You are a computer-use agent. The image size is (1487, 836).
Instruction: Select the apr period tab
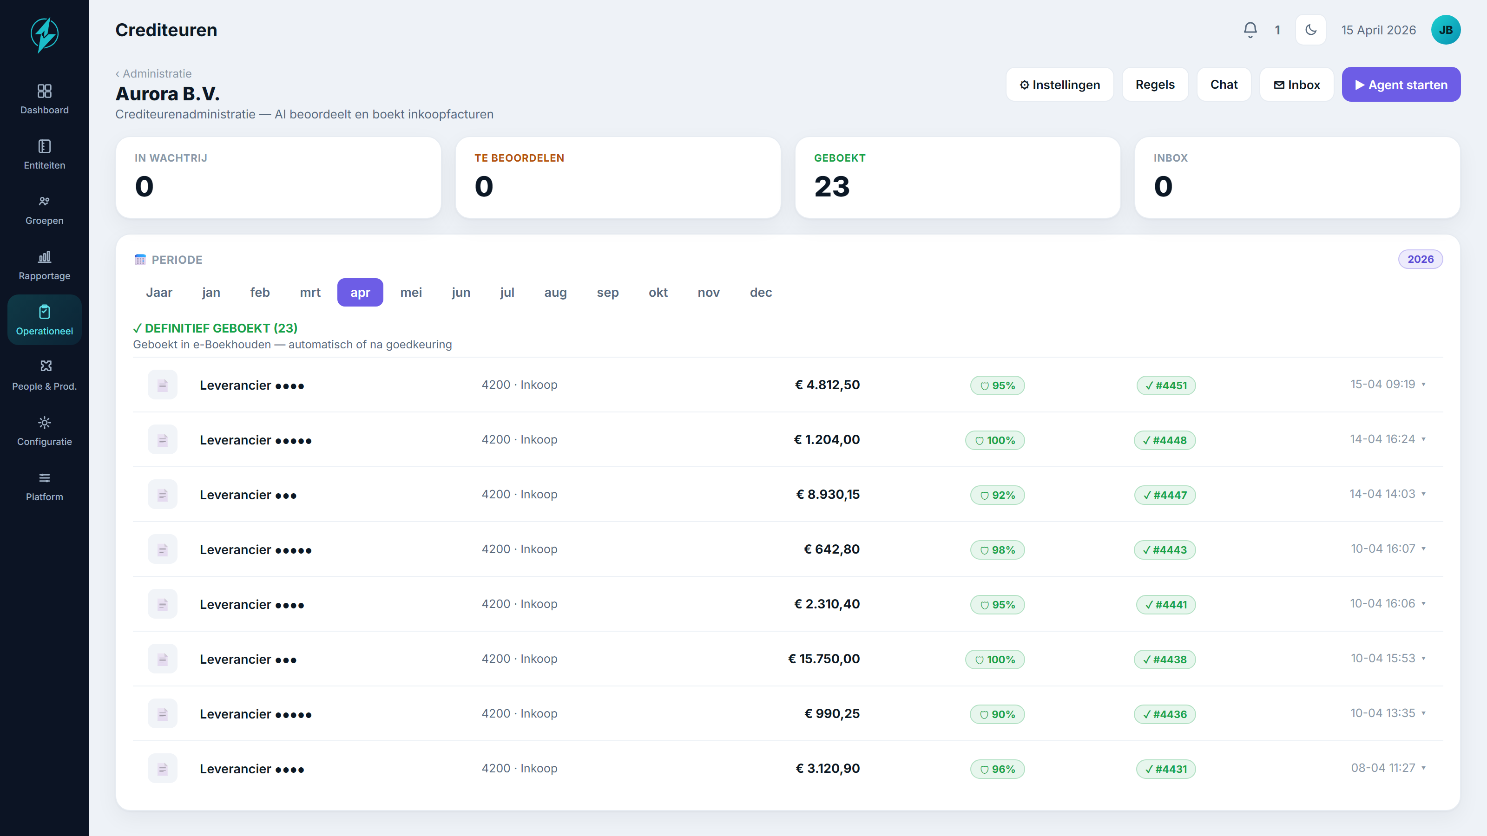[x=360, y=293]
